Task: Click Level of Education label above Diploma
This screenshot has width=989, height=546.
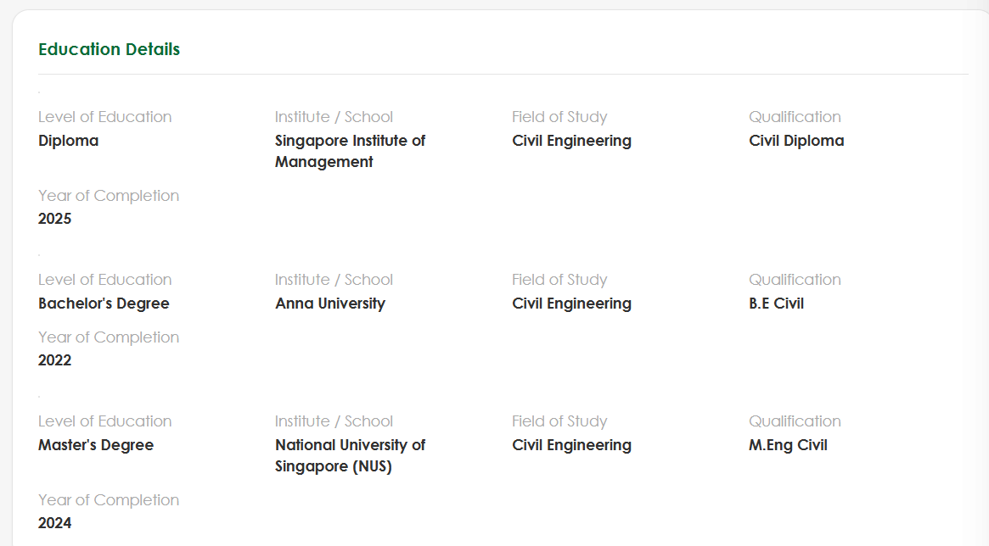Action: (x=104, y=117)
